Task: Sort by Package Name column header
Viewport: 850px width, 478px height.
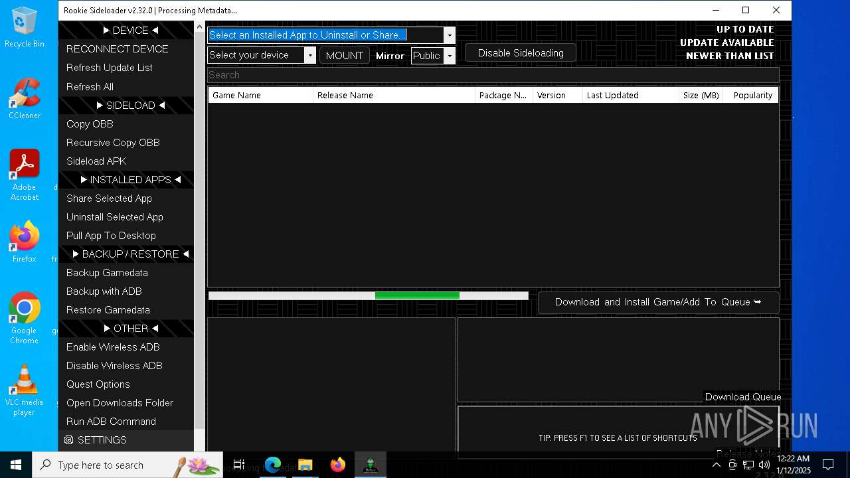Action: (504, 95)
